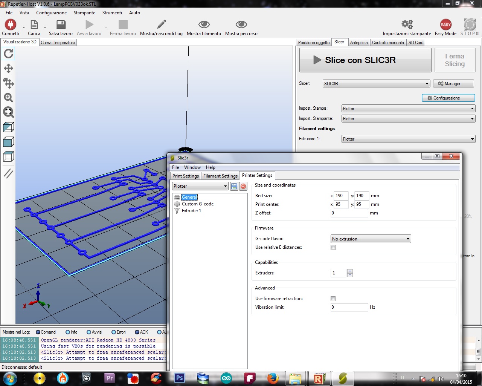Click the zoom-to-fit objects icon
The height and width of the screenshot is (386, 482).
(x=8, y=112)
